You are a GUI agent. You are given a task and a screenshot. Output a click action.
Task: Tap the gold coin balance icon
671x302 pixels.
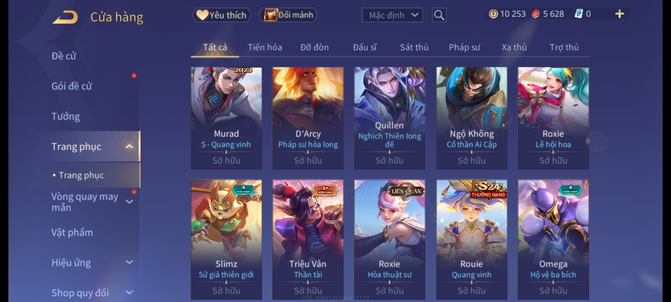pos(493,14)
